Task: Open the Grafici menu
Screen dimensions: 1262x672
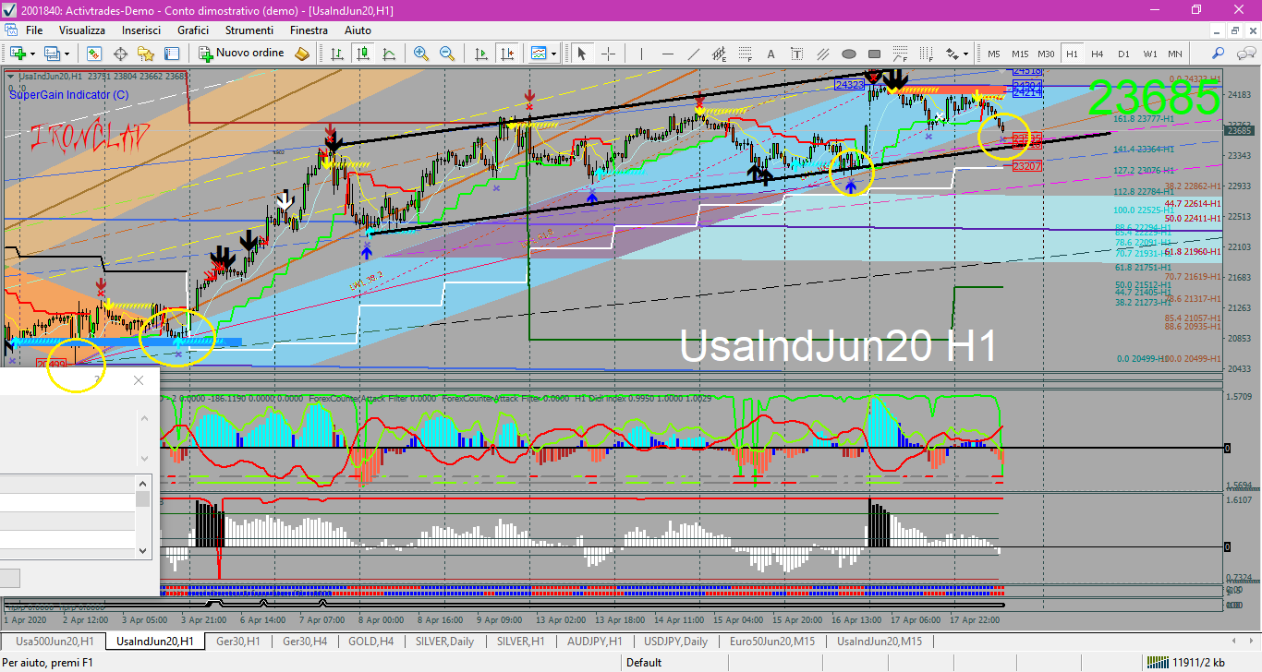Action: [x=193, y=30]
